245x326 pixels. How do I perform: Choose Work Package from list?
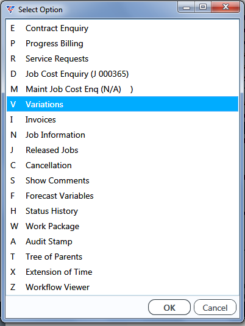[122, 226]
